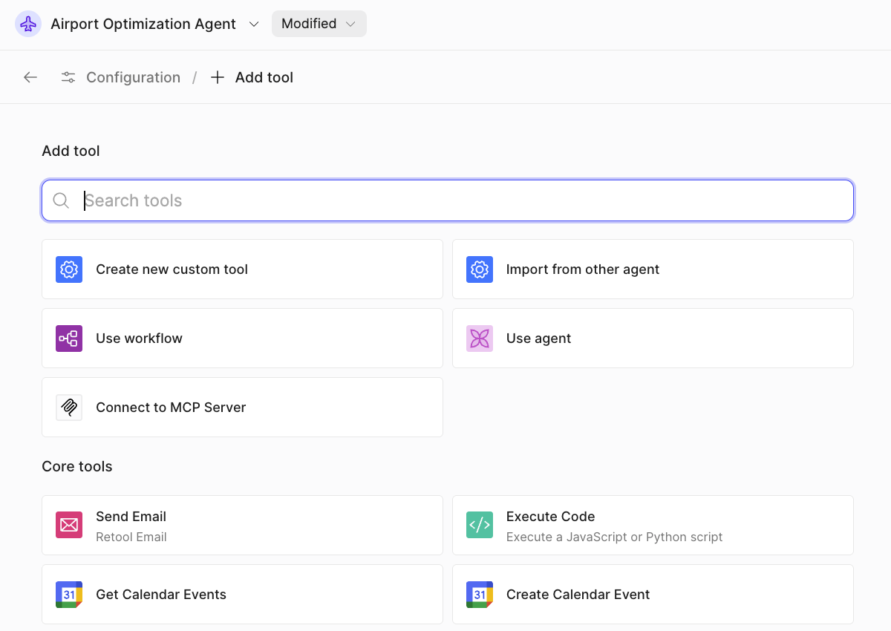This screenshot has width=891, height=631.
Task: Click the search magnifier icon
Action: [x=61, y=200]
